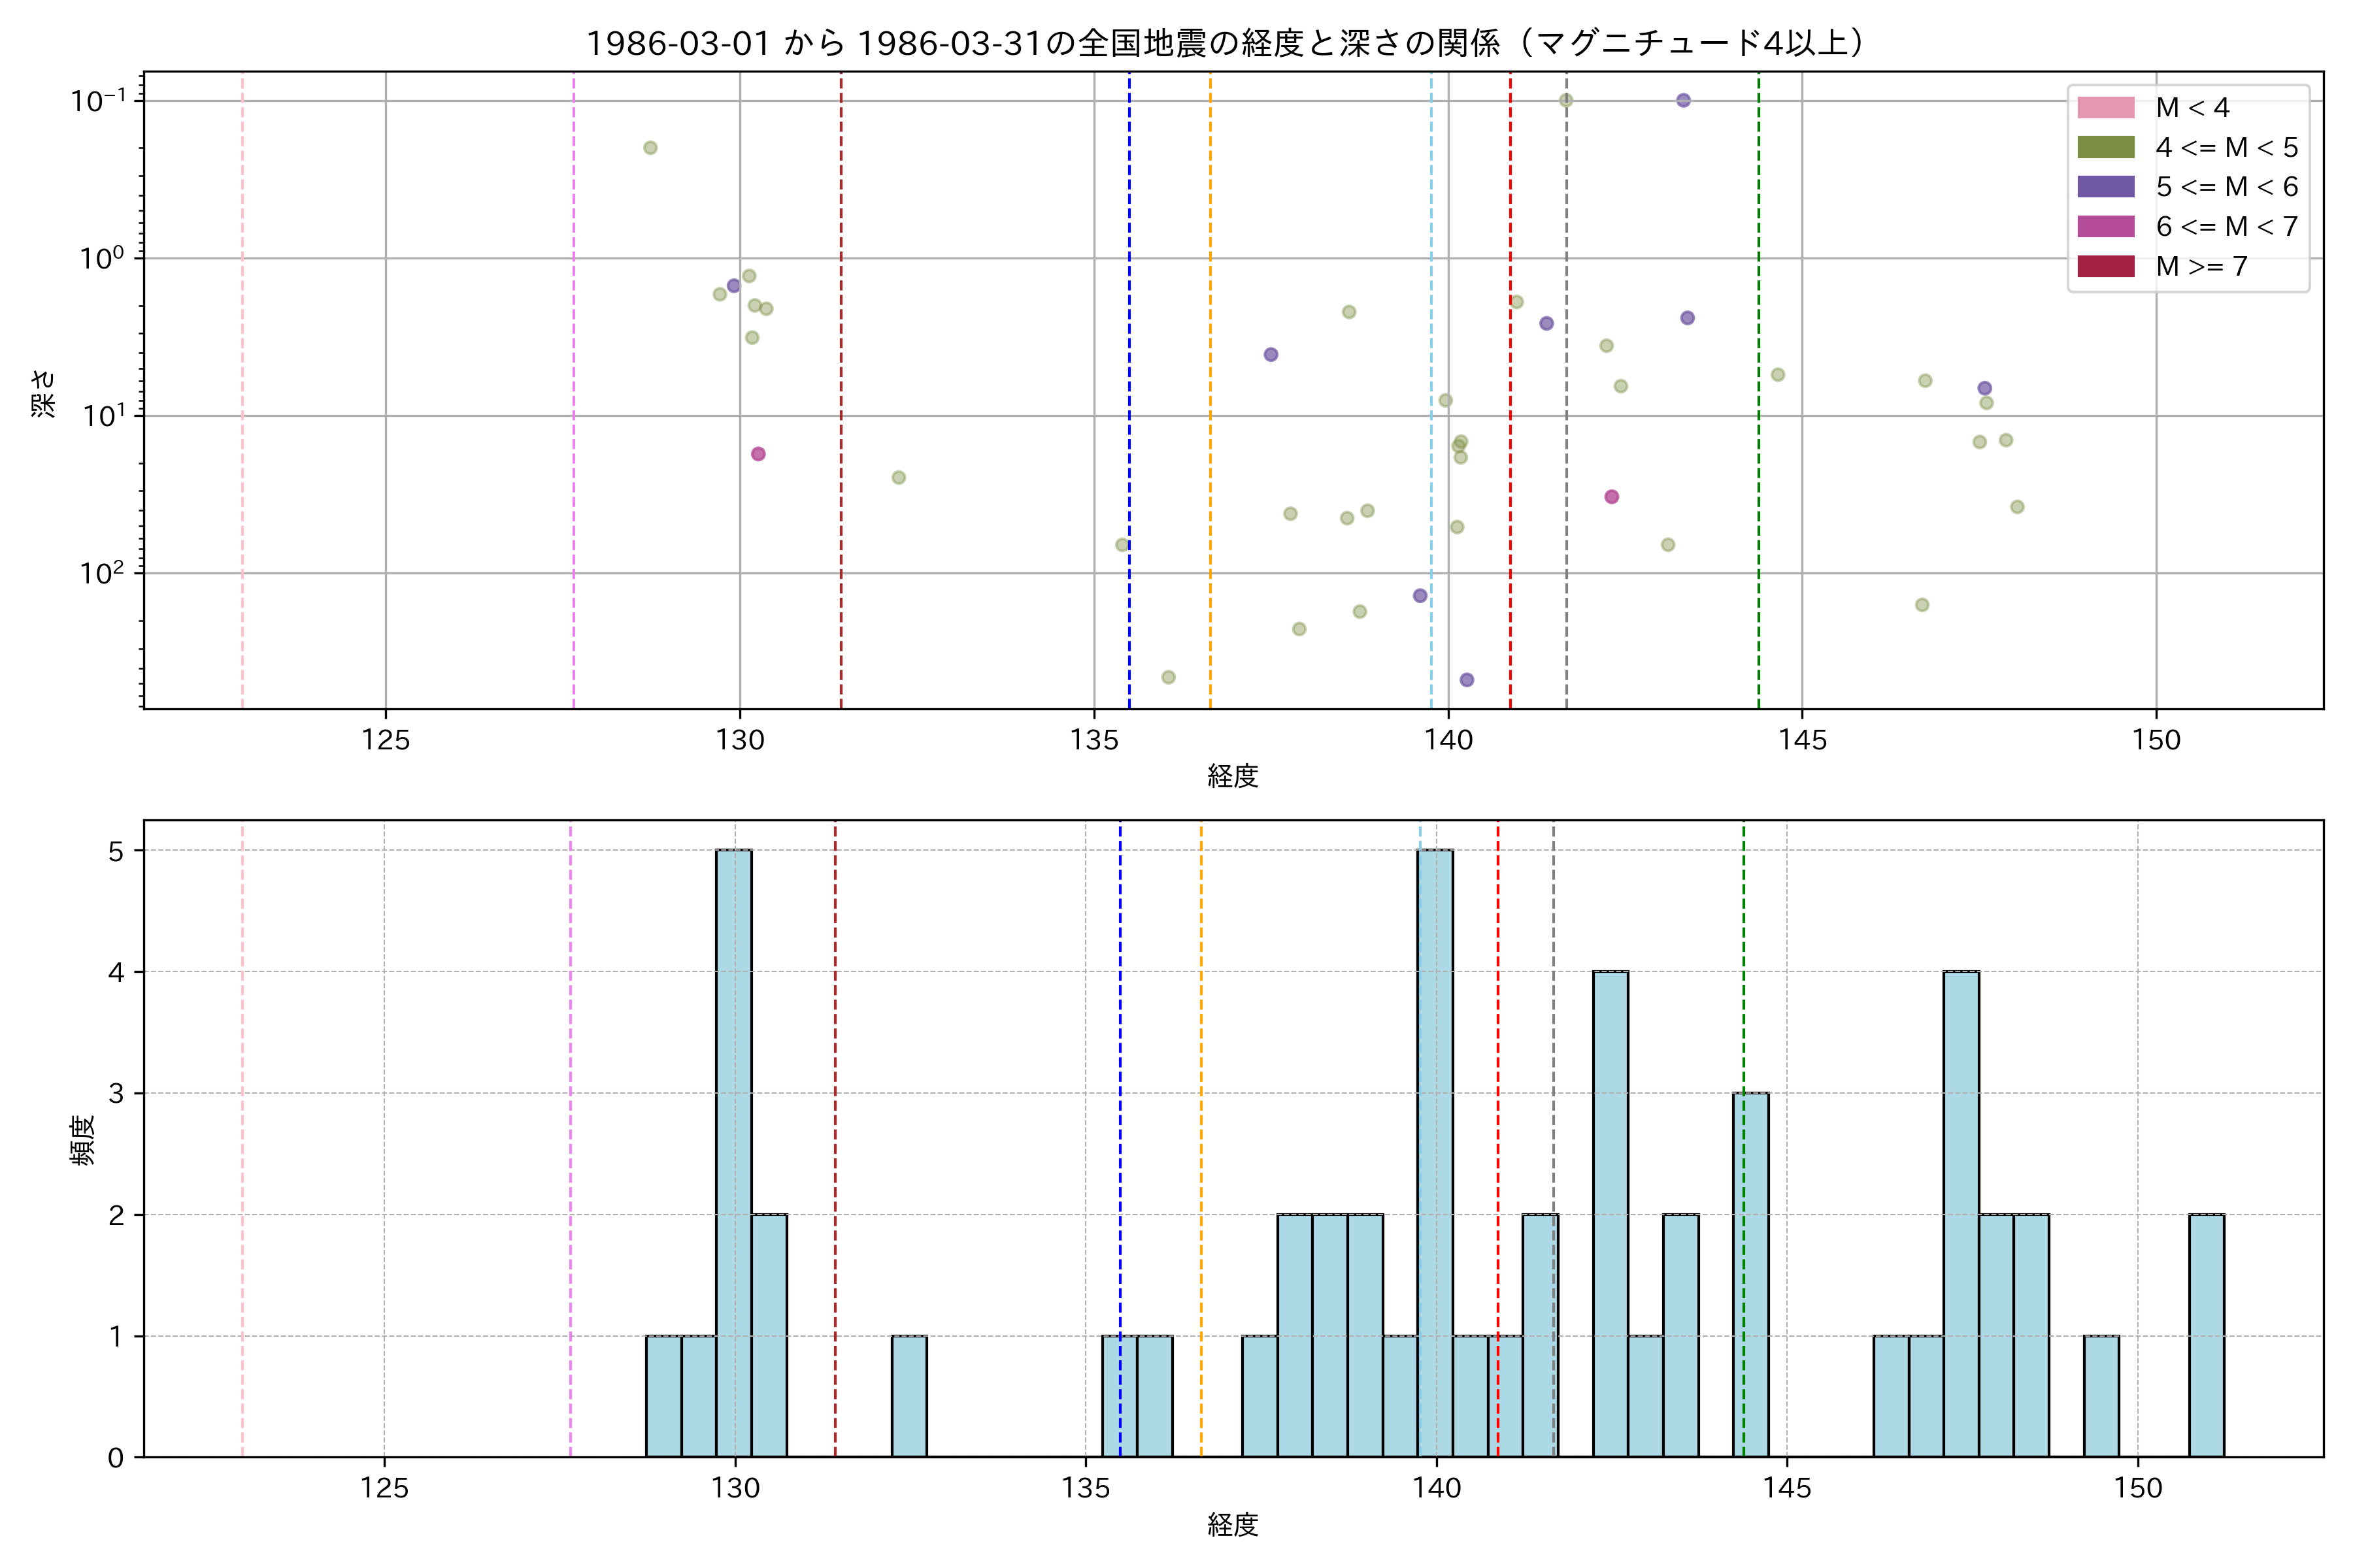
Task: Click the pink M < 4 legend swatch
Action: [x=2105, y=107]
